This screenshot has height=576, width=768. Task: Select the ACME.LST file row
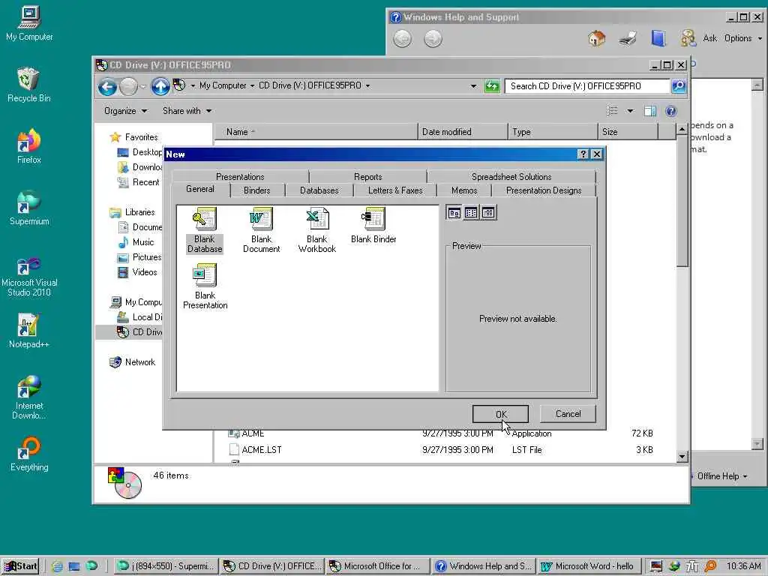[x=441, y=450]
